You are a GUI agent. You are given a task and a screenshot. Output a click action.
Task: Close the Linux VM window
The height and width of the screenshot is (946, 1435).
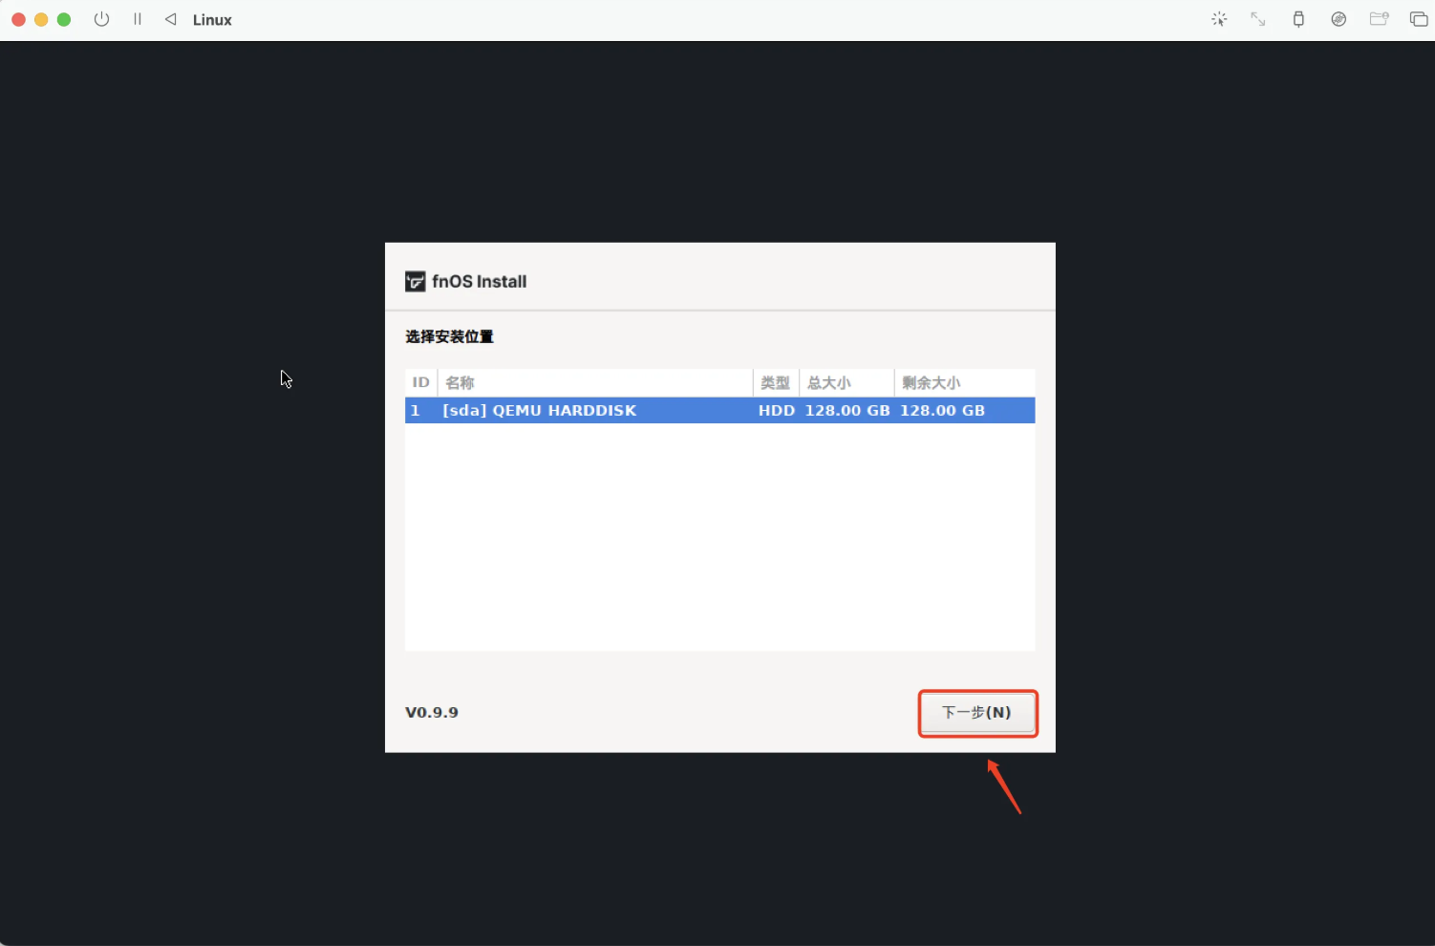[x=18, y=19]
